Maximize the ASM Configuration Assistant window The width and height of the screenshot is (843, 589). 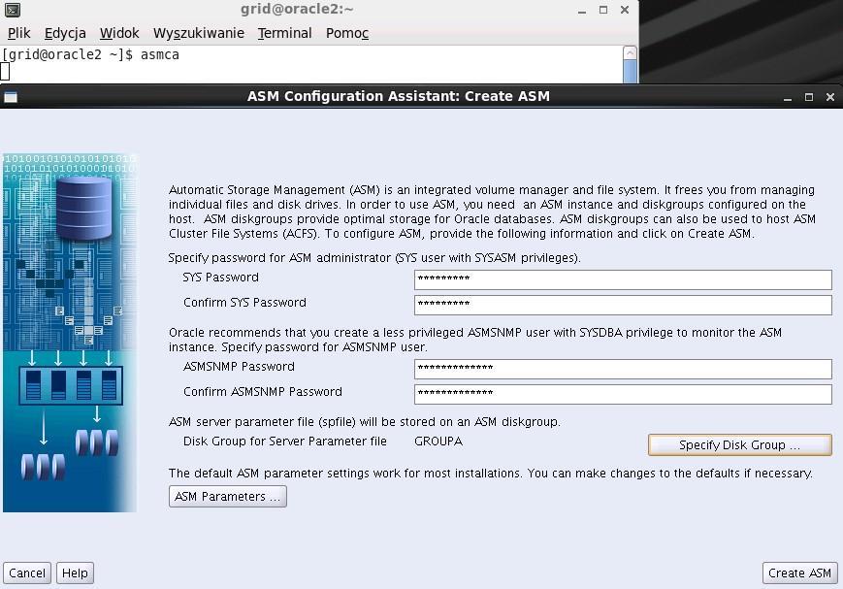point(809,97)
